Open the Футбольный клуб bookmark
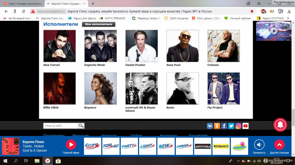Image resolution: width=295 pixels, height=165 pixels. [17, 18]
